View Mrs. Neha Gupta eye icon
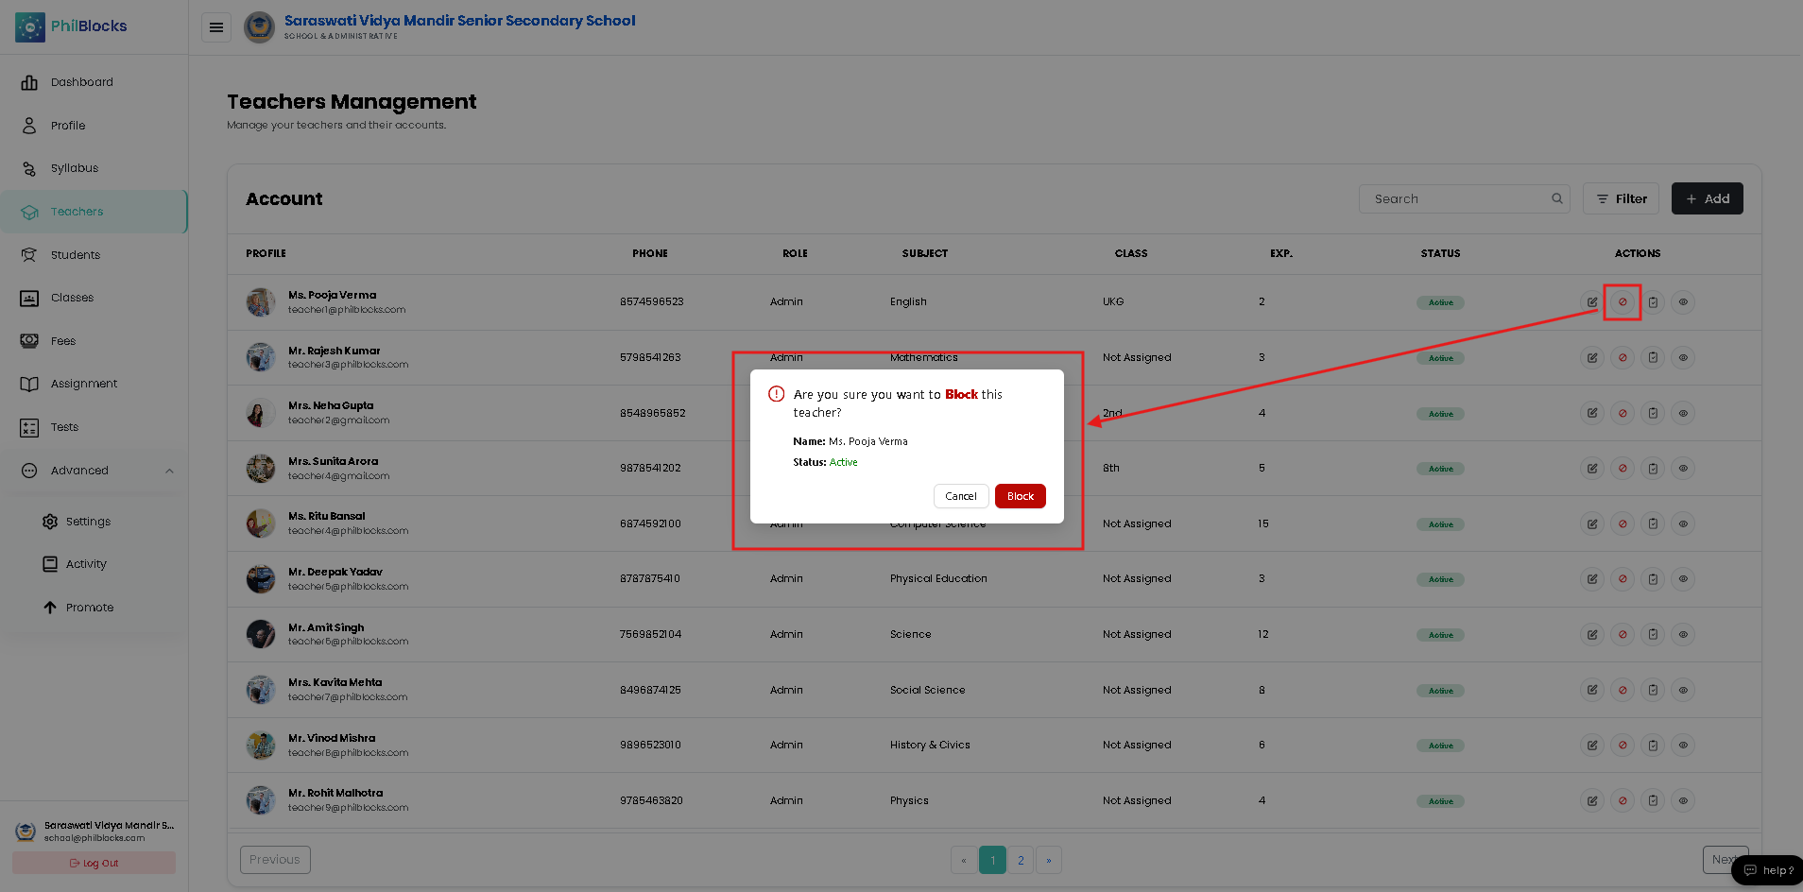This screenshot has width=1803, height=892. tap(1683, 413)
